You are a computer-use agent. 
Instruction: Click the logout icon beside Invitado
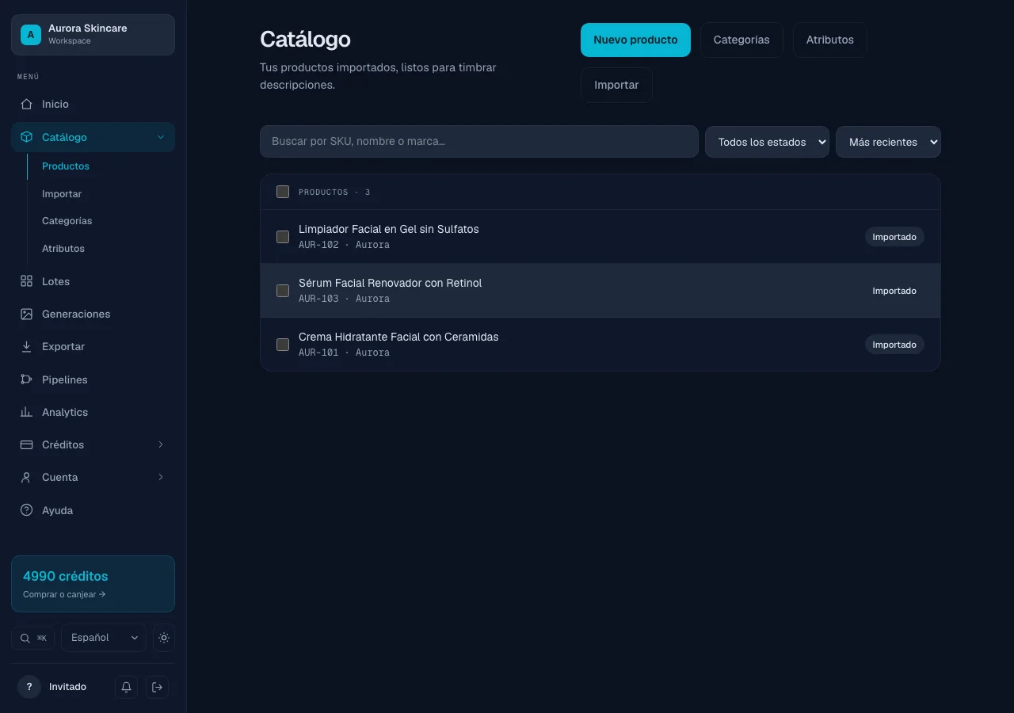157,687
